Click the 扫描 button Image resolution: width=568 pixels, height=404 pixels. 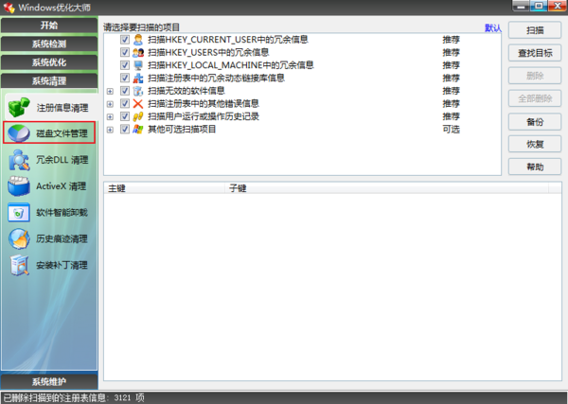click(535, 30)
